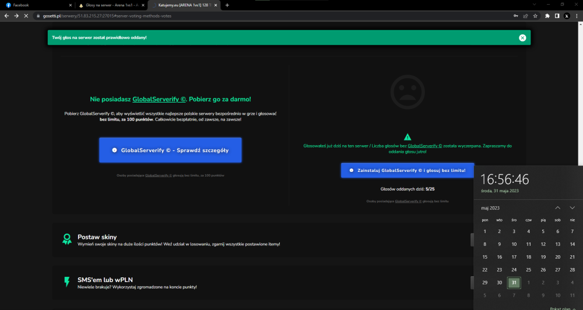Select highlighted day 31 in calendar
Viewport: 583px width, 310px height.
(x=514, y=283)
